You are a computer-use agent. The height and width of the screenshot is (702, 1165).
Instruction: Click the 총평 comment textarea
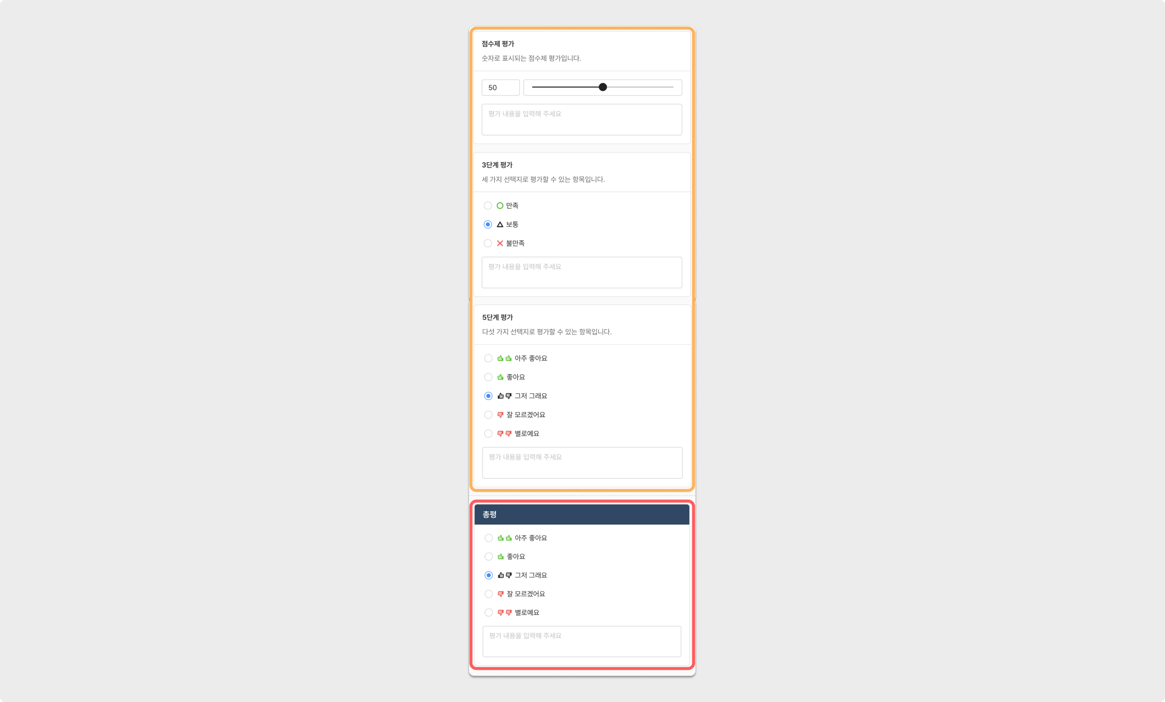581,641
